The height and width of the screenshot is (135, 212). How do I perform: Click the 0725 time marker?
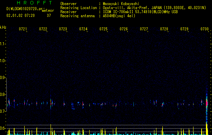(103, 29)
